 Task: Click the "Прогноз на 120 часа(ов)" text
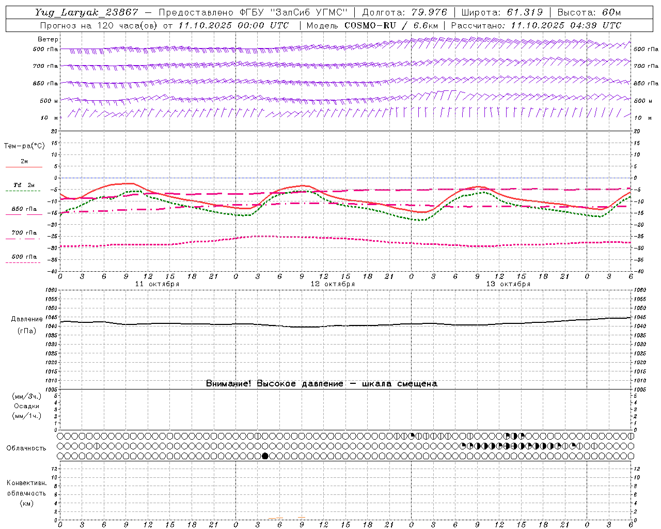[x=98, y=25]
